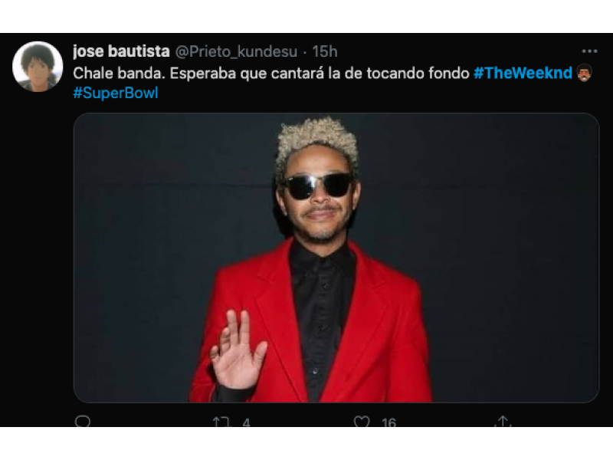Retweet using the arrows icon
This screenshot has height=460, width=613.
pos(221,422)
